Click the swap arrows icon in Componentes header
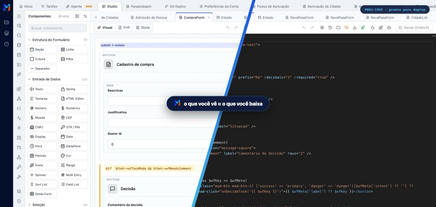The height and width of the screenshot is (207, 436). click(x=85, y=16)
